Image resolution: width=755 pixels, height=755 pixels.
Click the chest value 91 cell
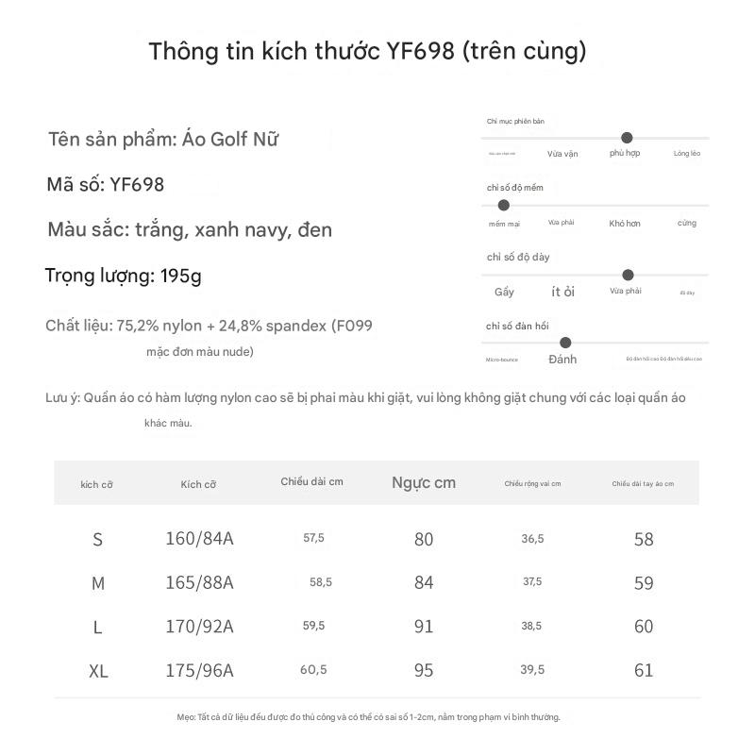[x=424, y=627]
